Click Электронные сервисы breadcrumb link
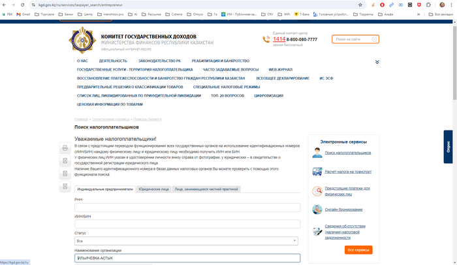This screenshot has width=457, height=265. click(x=111, y=119)
